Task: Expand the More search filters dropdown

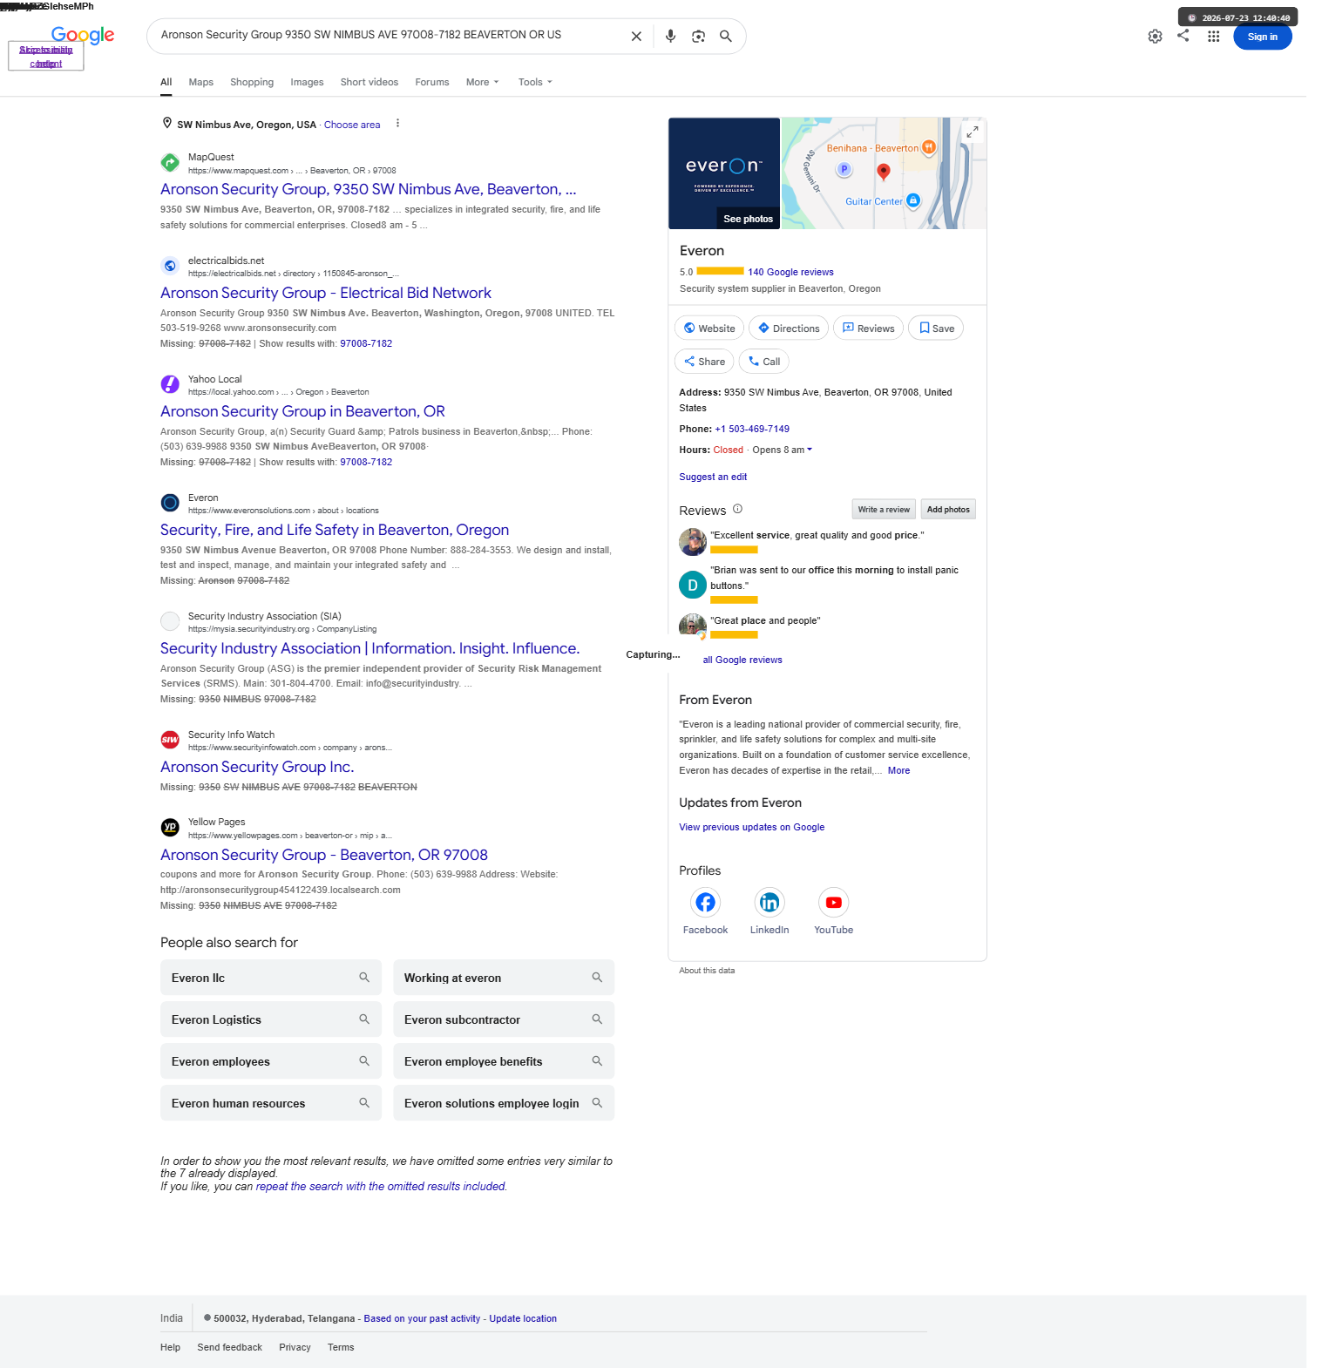Action: [x=483, y=82]
